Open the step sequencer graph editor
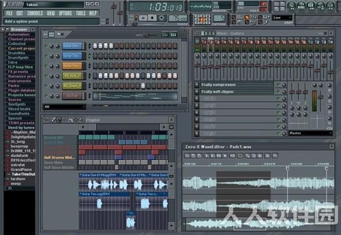Screen dimensions: 341x235 (165, 35)
